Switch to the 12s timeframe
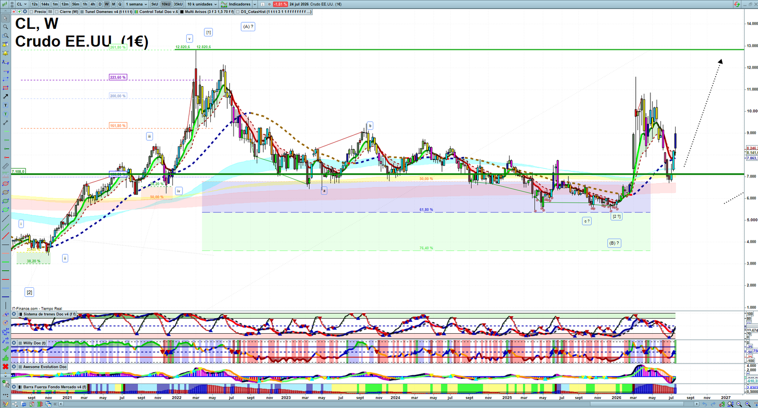Image resolution: width=758 pixels, height=408 pixels. coord(35,4)
